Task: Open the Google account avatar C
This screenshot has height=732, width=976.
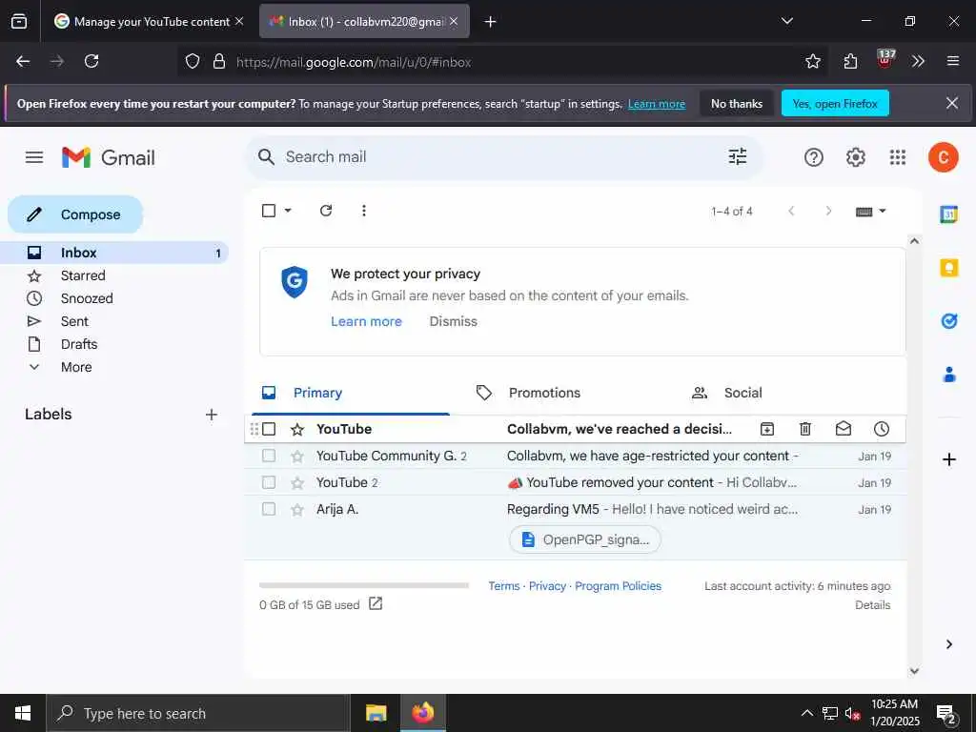Action: [943, 157]
